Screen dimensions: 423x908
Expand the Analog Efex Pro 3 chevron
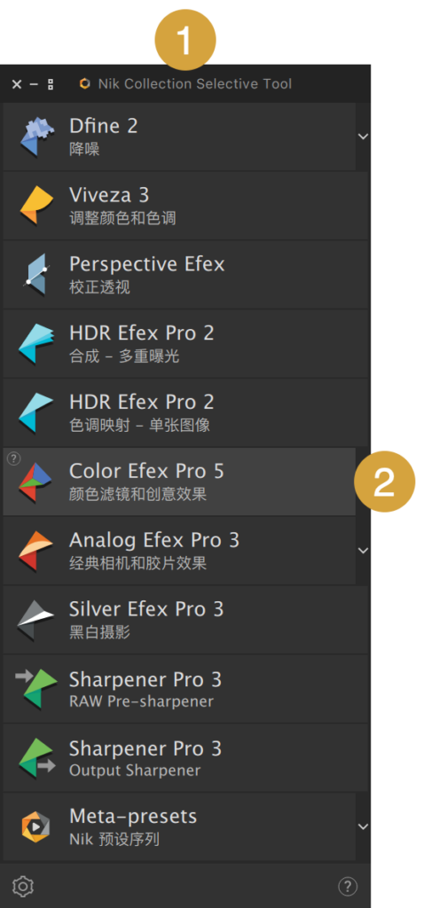click(x=364, y=551)
